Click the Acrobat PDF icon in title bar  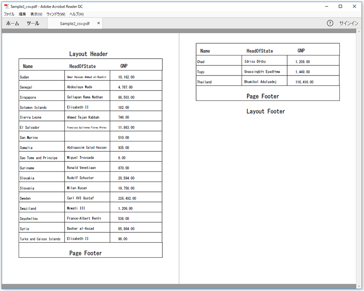(6, 6)
